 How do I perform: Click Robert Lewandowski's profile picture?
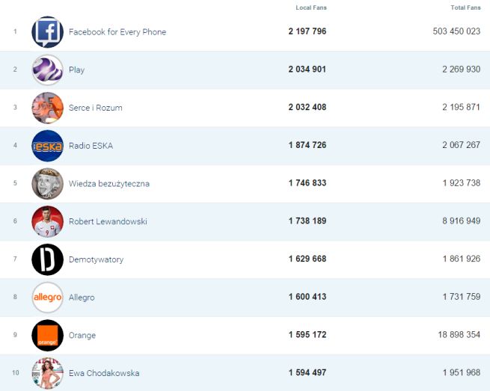coord(47,222)
